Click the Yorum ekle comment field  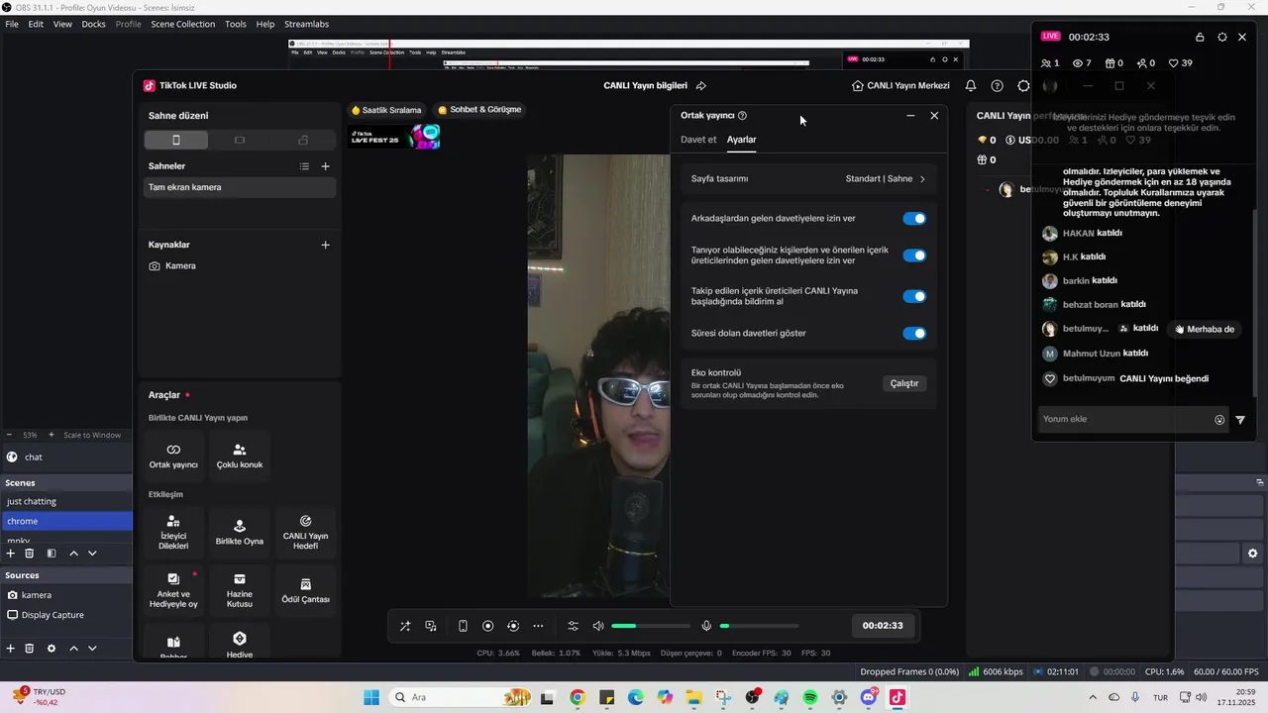click(1133, 420)
